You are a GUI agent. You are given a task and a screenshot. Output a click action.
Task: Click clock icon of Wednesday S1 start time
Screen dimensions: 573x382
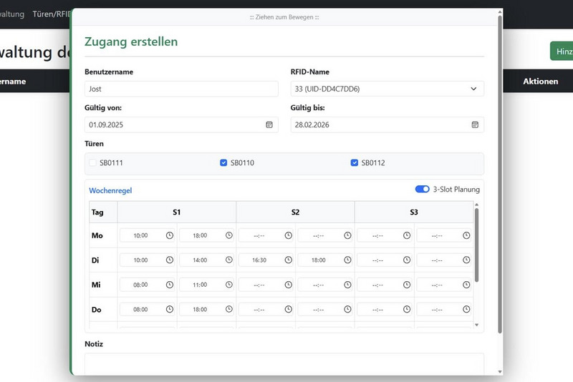point(170,285)
